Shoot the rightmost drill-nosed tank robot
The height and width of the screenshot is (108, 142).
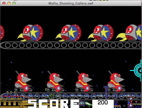point(116,81)
